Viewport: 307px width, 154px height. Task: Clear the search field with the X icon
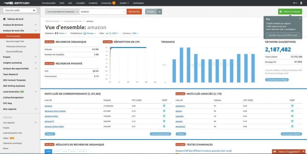tap(124, 12)
